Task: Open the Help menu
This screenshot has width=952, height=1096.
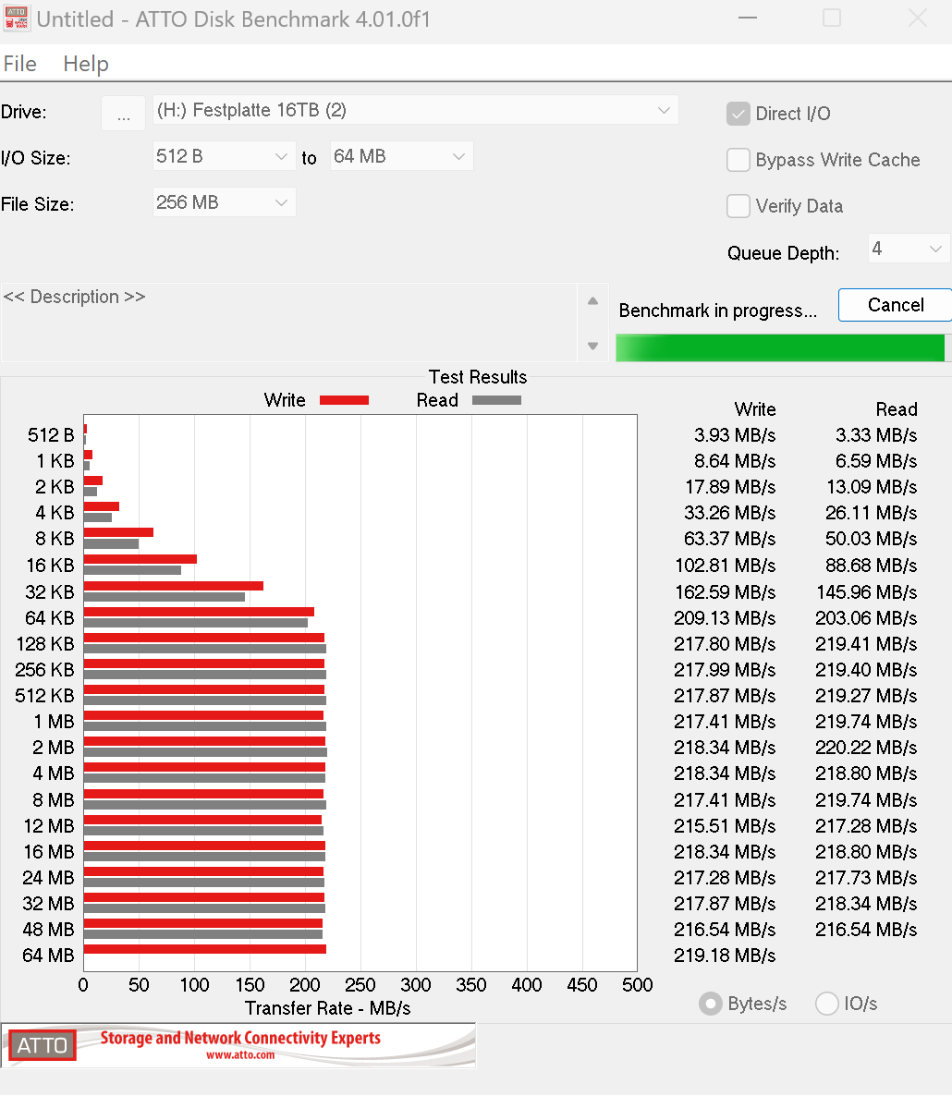Action: [85, 64]
